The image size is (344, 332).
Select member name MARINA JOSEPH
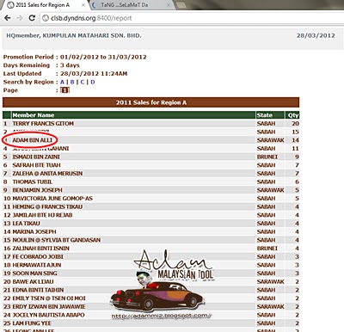click(34, 231)
